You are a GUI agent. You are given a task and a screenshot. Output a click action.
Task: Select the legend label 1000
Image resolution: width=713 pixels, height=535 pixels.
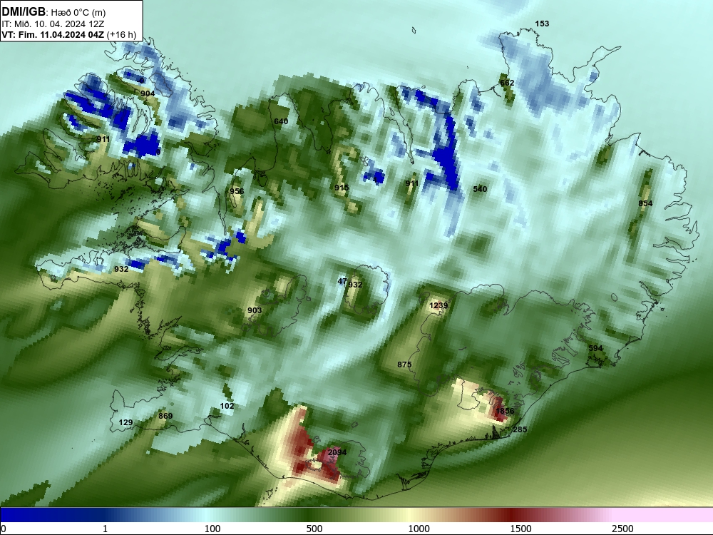419,529
